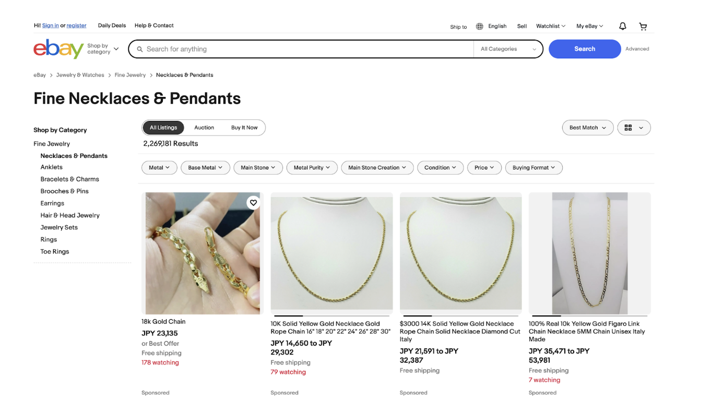Click the search magnifier icon

point(140,49)
